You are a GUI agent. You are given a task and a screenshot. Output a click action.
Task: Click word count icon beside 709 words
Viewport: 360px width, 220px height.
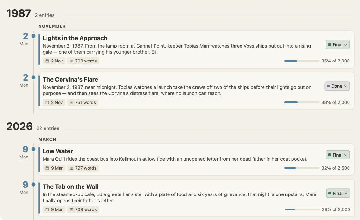71,209
